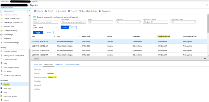Screen dimensions: 209x102
Task: Click the Security Overview (Preview) icon
Action: click(x=1, y=51)
